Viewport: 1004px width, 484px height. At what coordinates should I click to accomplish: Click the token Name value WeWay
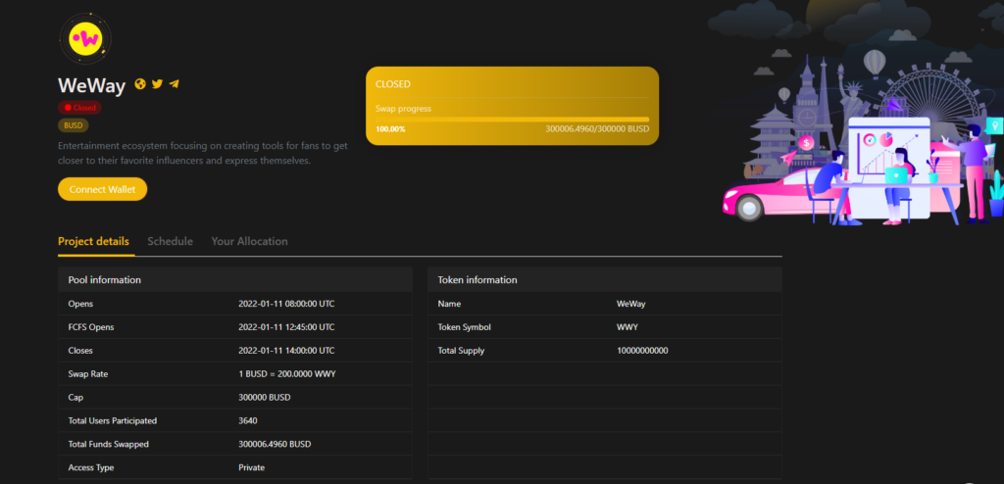[631, 304]
